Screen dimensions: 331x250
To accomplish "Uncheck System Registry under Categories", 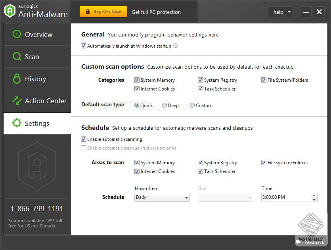I will click(x=200, y=80).
